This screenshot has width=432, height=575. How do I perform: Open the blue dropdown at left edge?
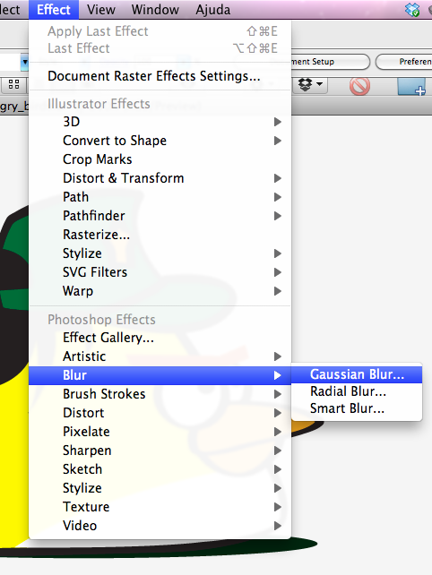[24, 63]
